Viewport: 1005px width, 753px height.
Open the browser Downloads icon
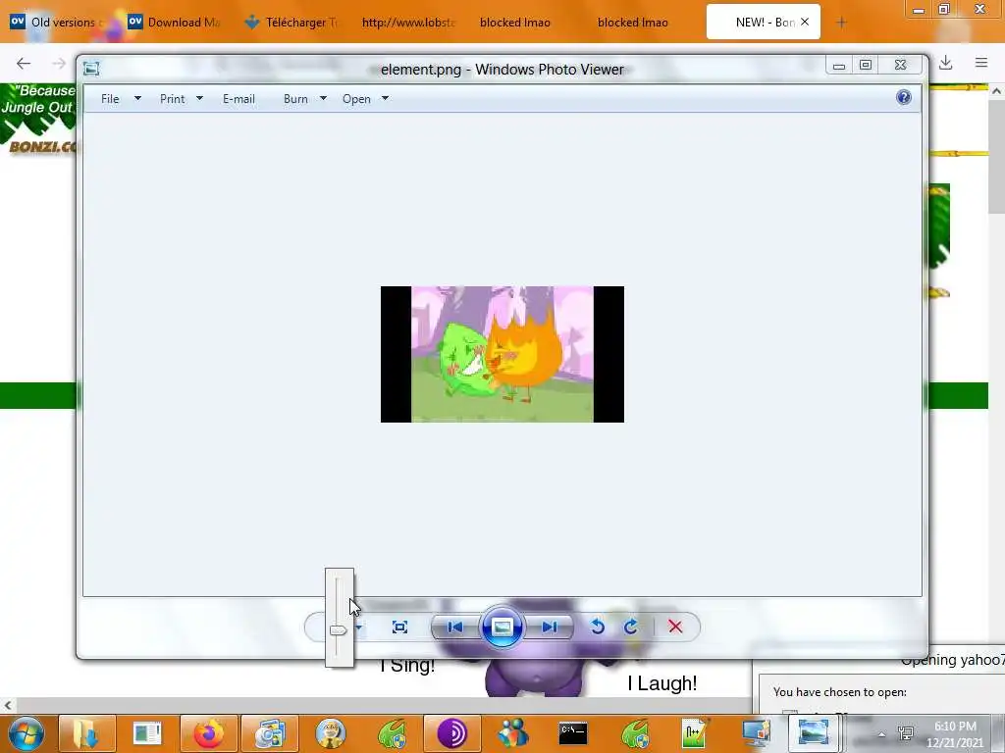point(945,63)
